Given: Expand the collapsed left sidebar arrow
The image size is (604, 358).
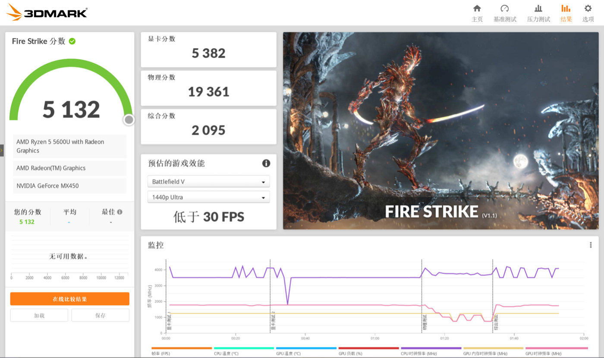Looking at the screenshot, I should tap(2, 151).
